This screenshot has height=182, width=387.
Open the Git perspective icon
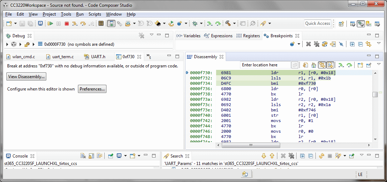tap(369, 24)
